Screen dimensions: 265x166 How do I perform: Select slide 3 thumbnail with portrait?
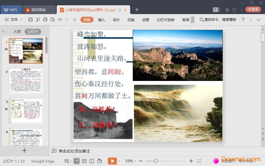coord(26,111)
